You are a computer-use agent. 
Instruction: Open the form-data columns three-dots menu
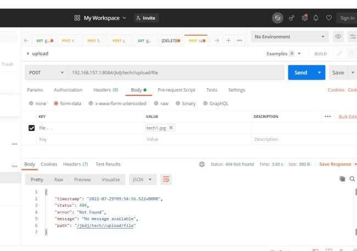coord(328,117)
